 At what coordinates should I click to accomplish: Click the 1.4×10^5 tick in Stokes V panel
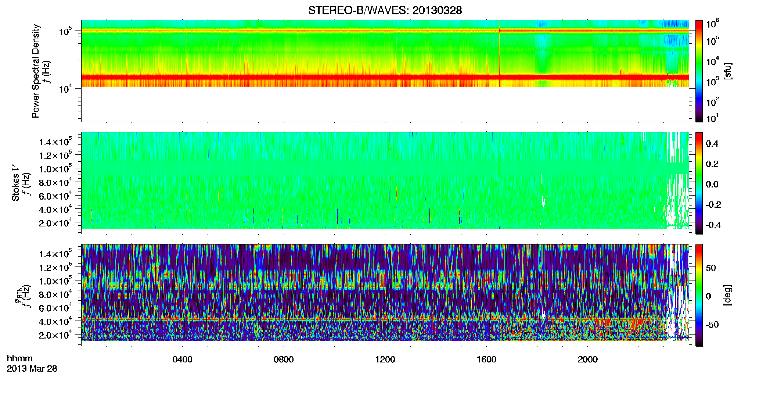[x=55, y=142]
